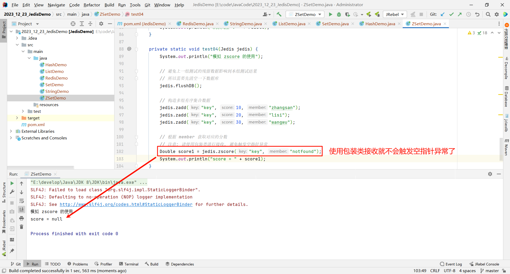The image size is (510, 274).
Task: Minimize the Run tool window
Action: pyautogui.click(x=499, y=174)
